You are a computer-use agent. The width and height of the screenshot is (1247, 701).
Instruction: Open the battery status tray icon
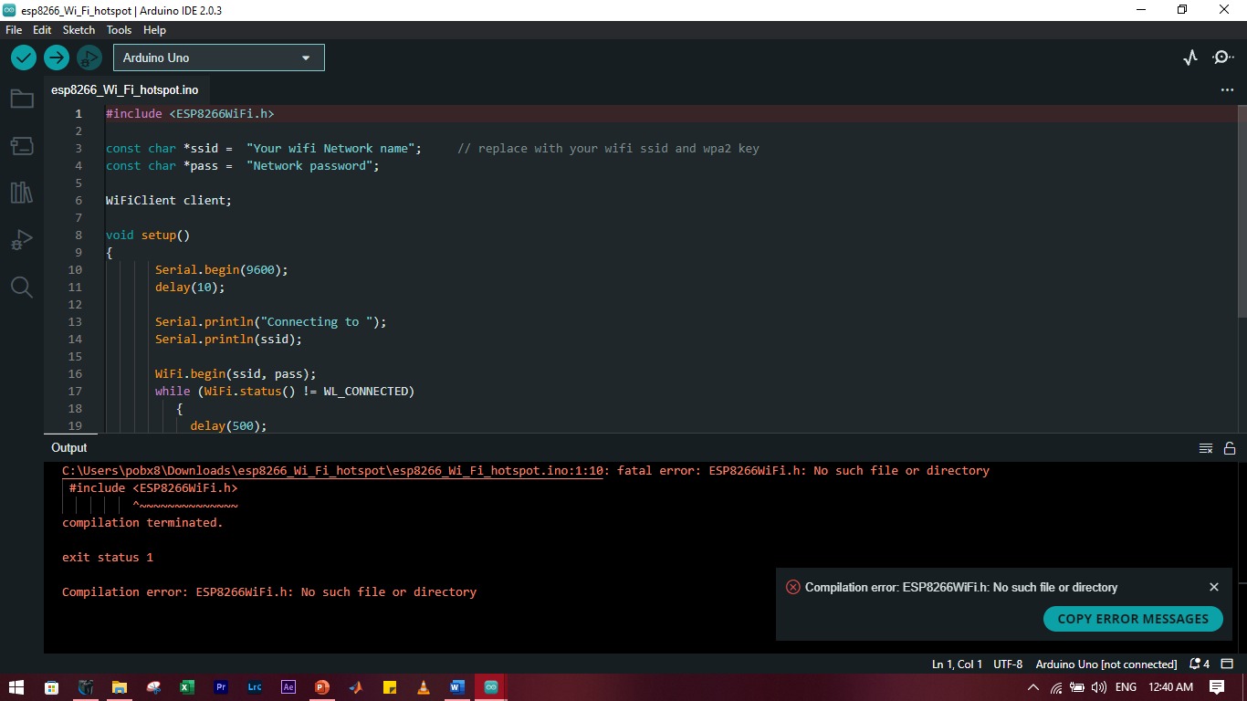pos(1077,687)
